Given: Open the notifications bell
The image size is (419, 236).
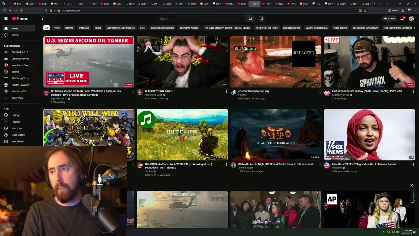Looking at the screenshot, I should tap(402, 19).
